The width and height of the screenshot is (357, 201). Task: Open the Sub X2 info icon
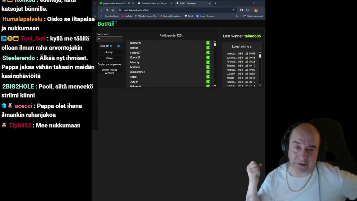[111, 46]
